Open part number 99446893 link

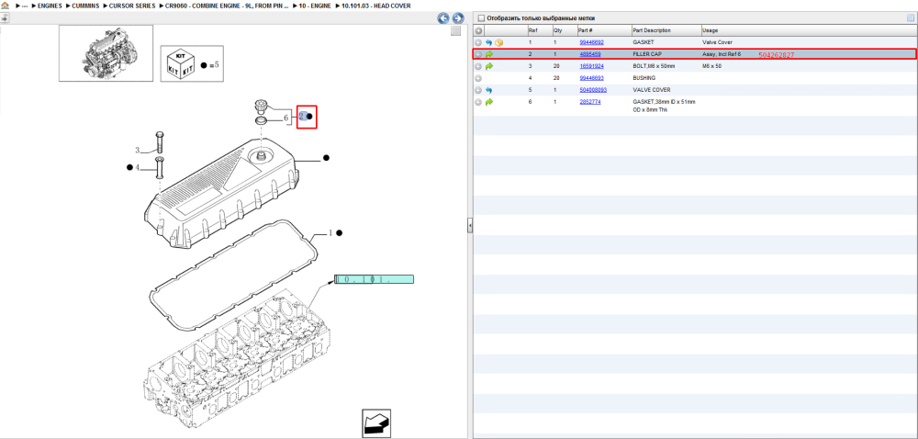click(591, 78)
